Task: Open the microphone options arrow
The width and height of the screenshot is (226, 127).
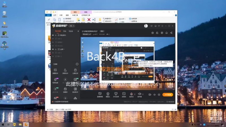Action: point(135,94)
